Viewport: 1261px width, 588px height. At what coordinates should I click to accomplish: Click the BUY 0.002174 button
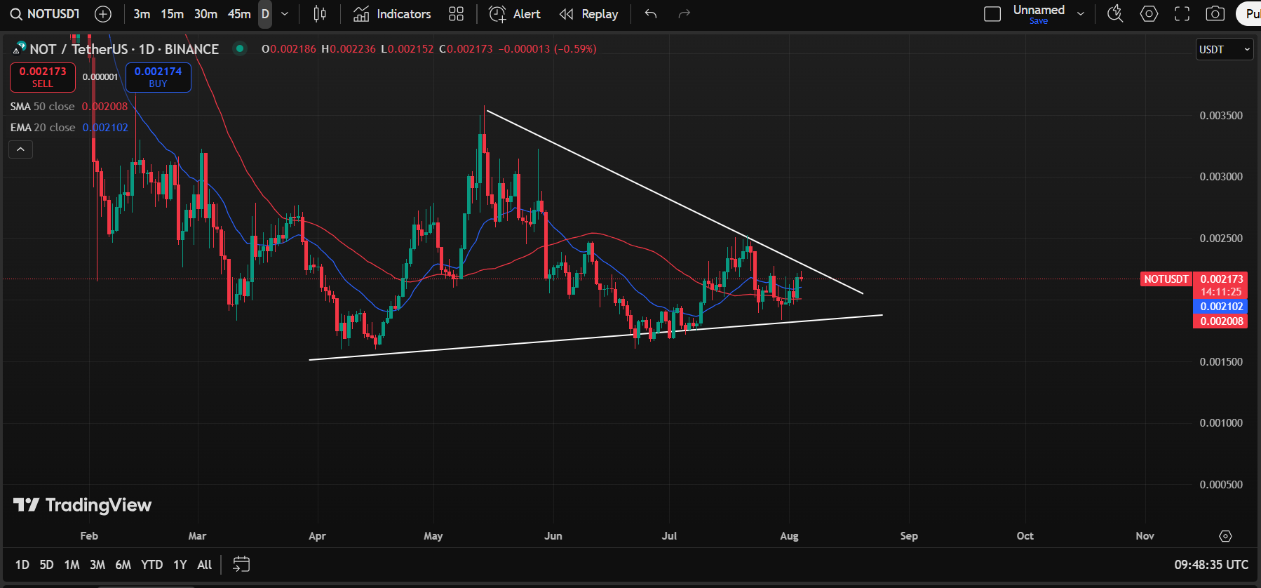click(158, 77)
